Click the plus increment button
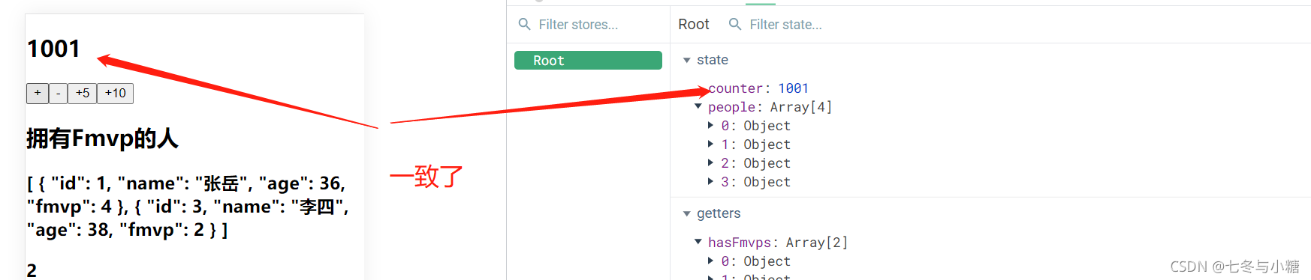 click(38, 93)
